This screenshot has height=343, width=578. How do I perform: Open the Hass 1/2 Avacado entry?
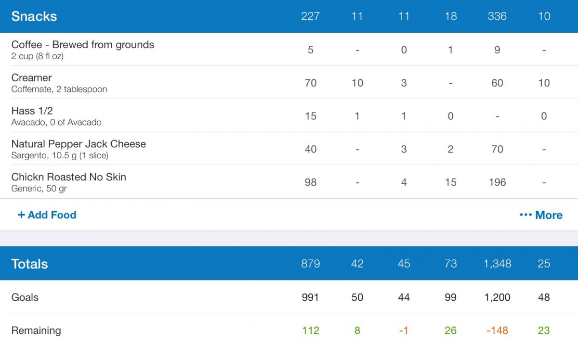289,116
